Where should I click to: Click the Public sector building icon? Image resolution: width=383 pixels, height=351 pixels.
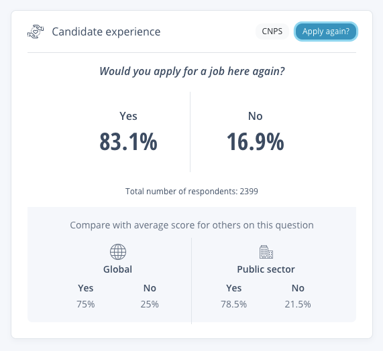click(x=266, y=252)
